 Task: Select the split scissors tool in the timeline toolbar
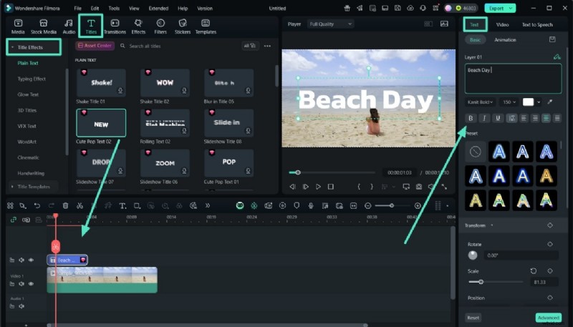80,205
